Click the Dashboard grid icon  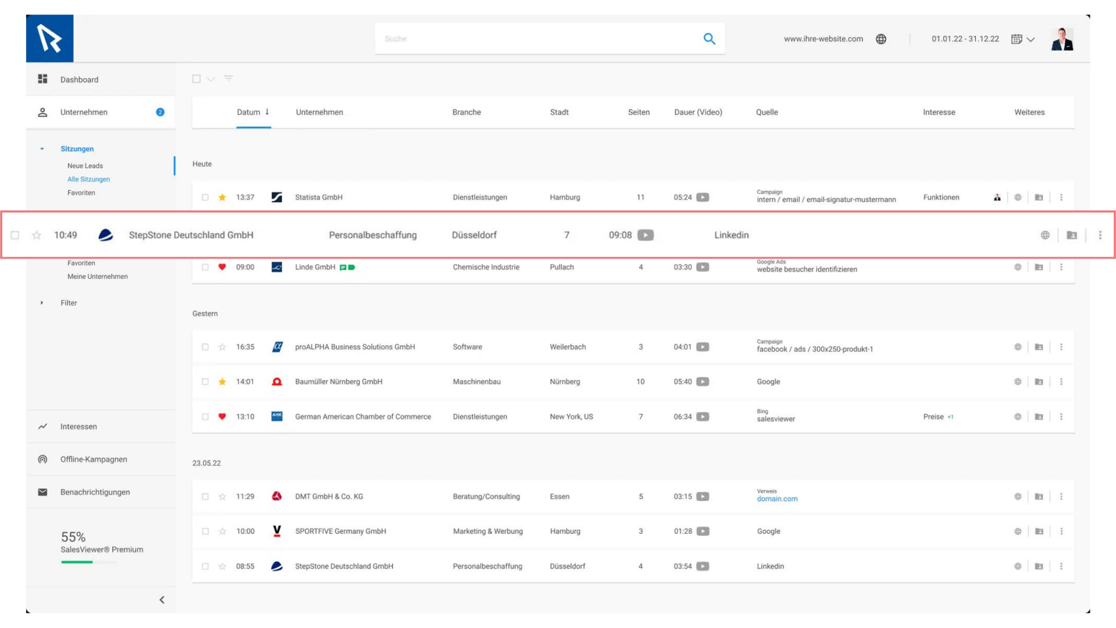tap(42, 79)
